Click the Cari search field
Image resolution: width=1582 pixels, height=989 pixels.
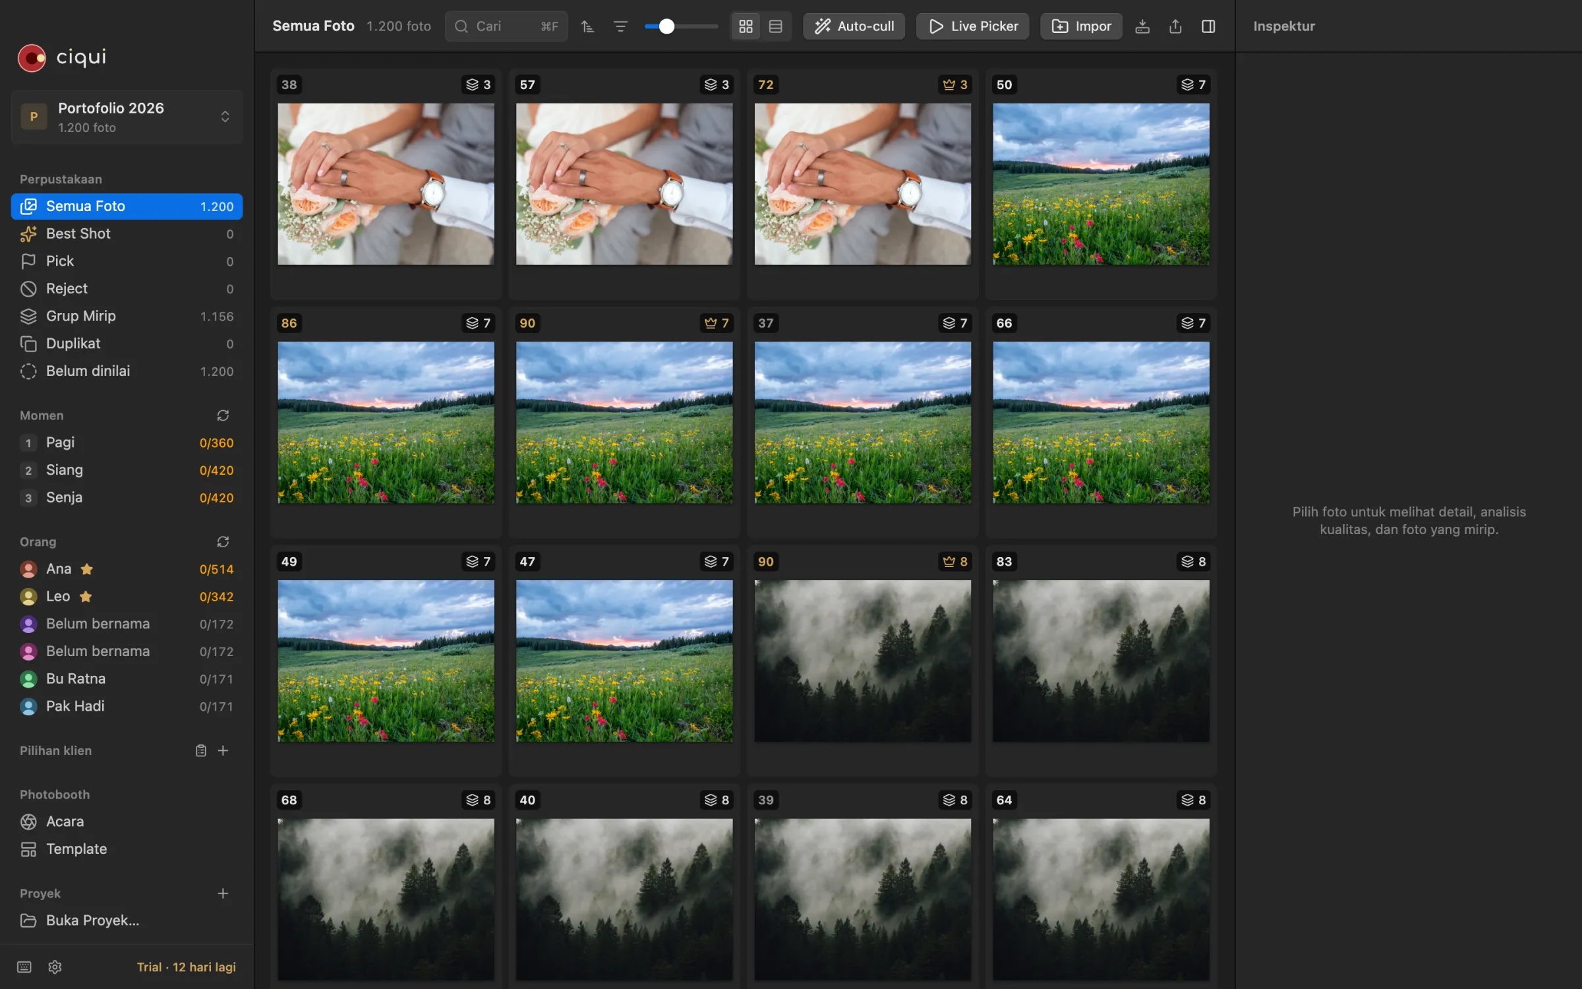pos(506,26)
